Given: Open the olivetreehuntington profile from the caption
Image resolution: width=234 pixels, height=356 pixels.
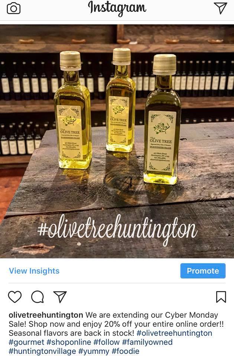Looking at the screenshot, I should 46,315.
